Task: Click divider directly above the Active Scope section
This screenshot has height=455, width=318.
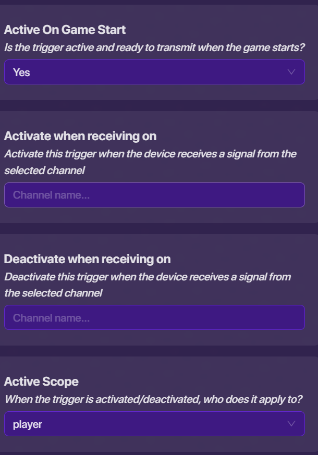Action: point(159,351)
